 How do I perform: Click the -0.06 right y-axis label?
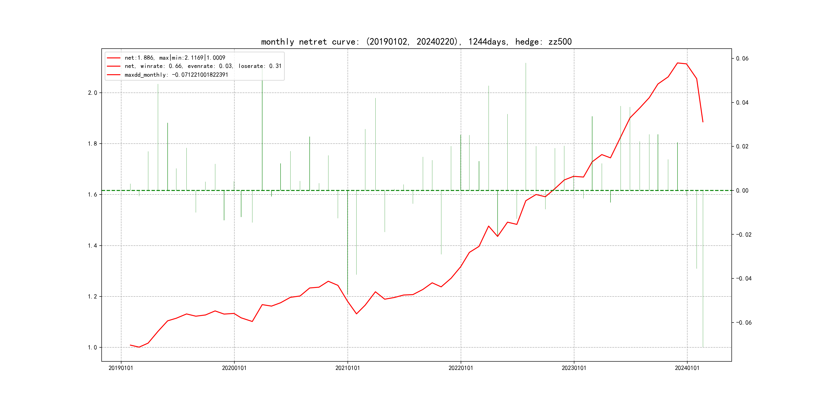point(743,323)
